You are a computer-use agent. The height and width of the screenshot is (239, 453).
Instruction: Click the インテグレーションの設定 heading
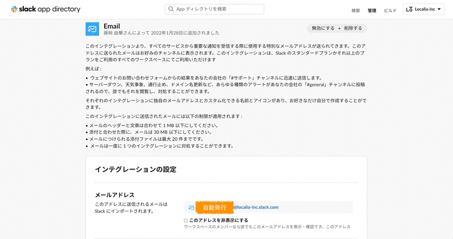pyautogui.click(x=135, y=170)
